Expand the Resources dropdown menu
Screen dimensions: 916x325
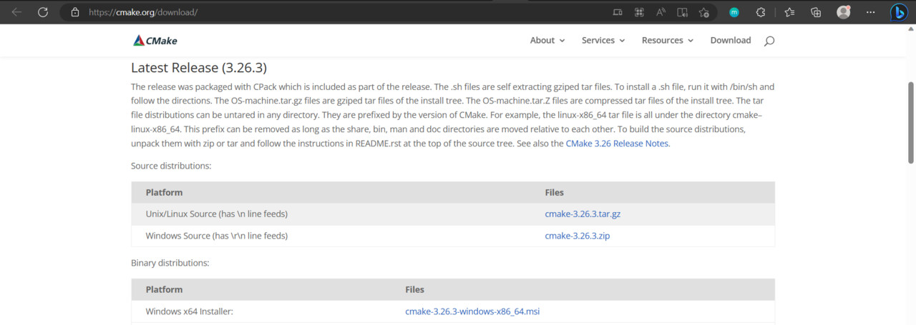coord(668,40)
